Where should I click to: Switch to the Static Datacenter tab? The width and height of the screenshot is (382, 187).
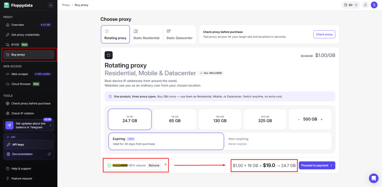[179, 34]
